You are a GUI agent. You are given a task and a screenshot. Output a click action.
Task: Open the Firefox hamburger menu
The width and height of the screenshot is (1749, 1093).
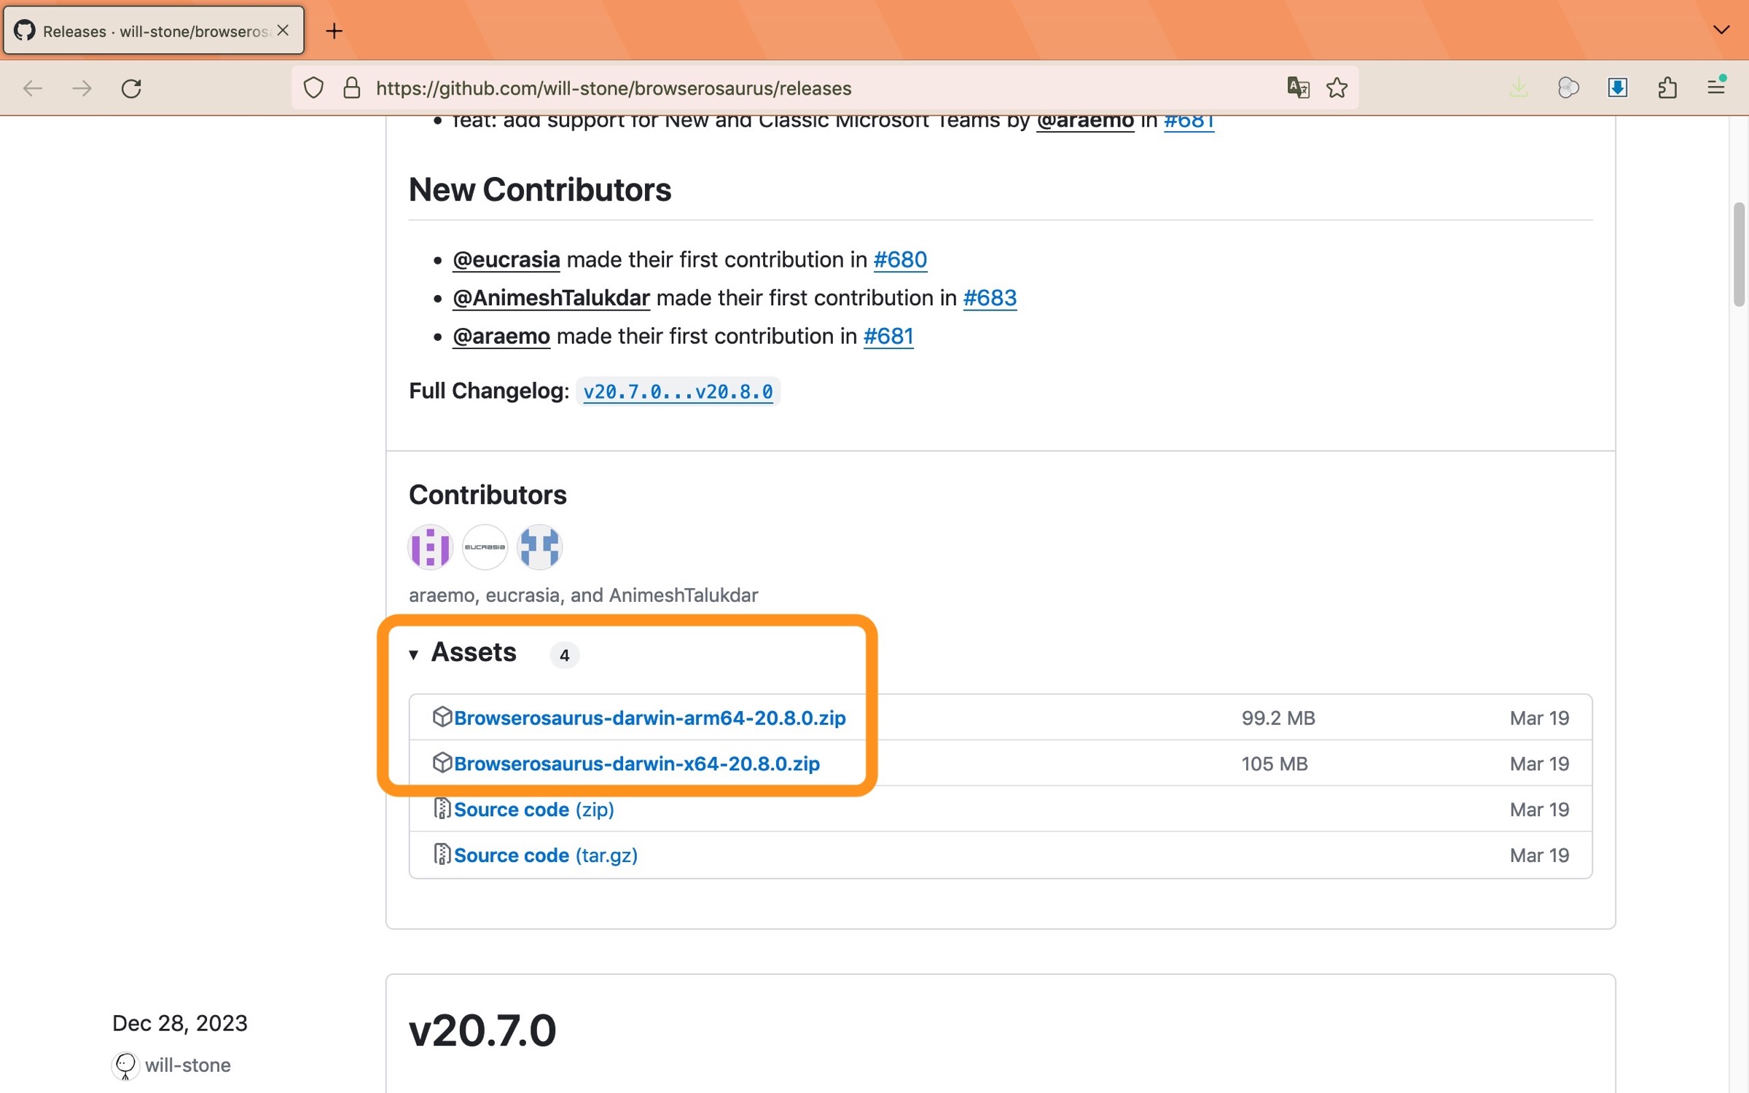(1716, 87)
